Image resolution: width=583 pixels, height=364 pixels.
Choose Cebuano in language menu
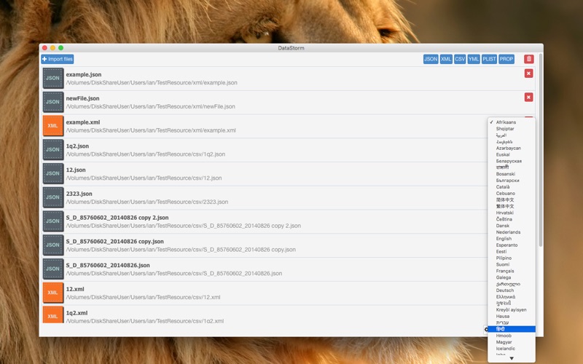click(x=512, y=194)
